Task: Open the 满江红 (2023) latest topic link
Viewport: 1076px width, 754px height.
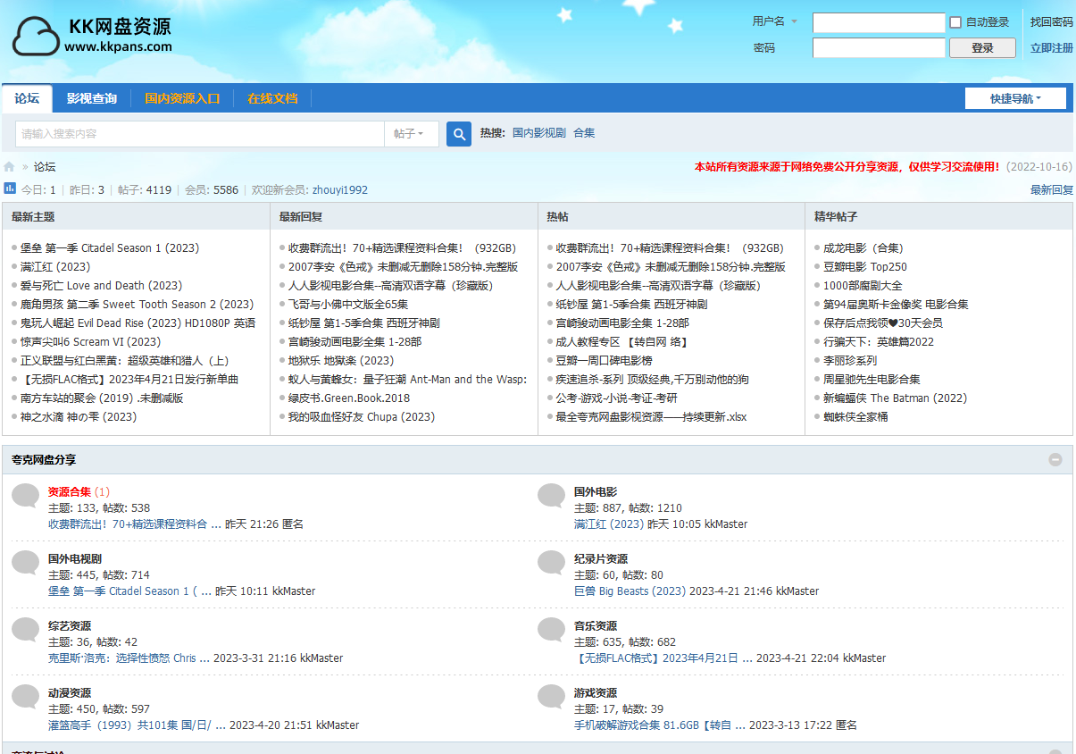Action: point(55,267)
